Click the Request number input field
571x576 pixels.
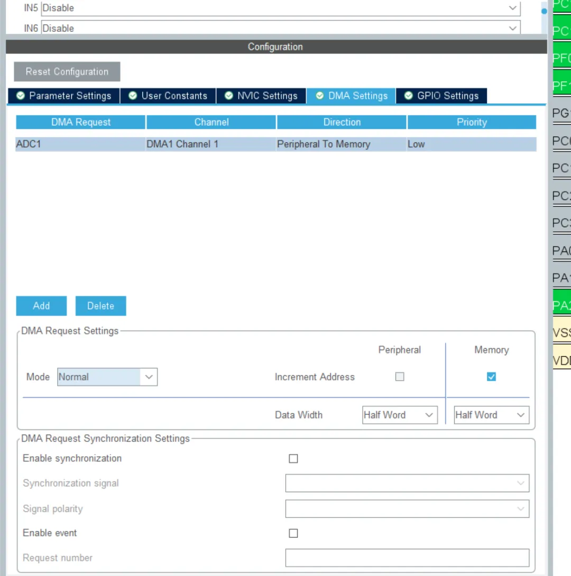coord(407,558)
